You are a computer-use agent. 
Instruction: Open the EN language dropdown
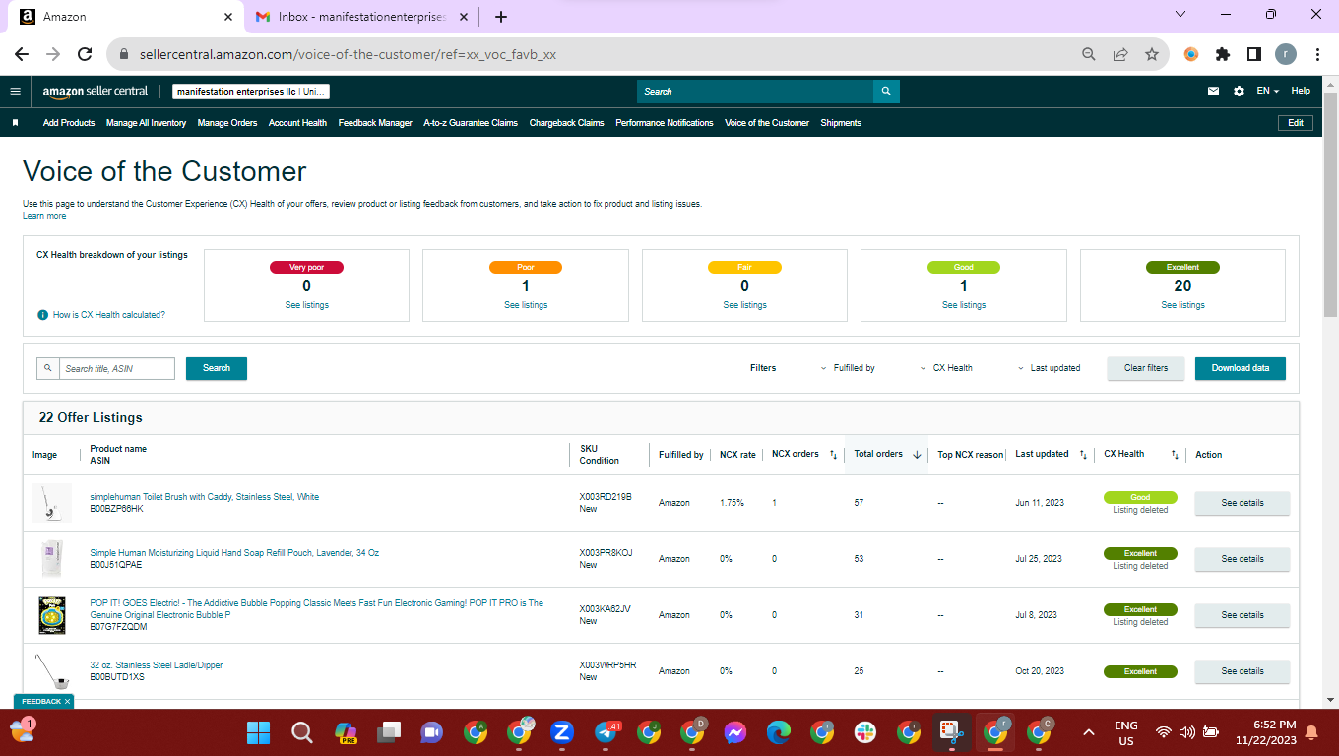click(1267, 91)
